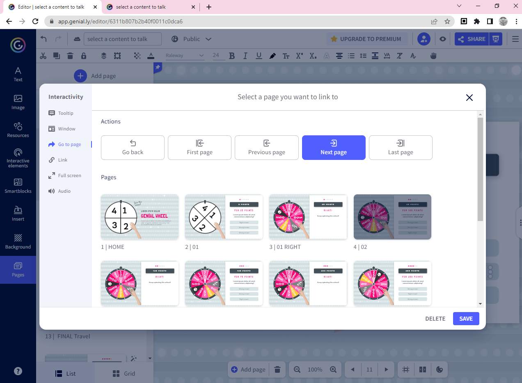Viewport: 522px width, 383px height.
Task: Click the zoom in magnifier icon
Action: 333,369
